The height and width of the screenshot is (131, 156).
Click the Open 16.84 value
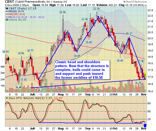click(x=40, y=5)
